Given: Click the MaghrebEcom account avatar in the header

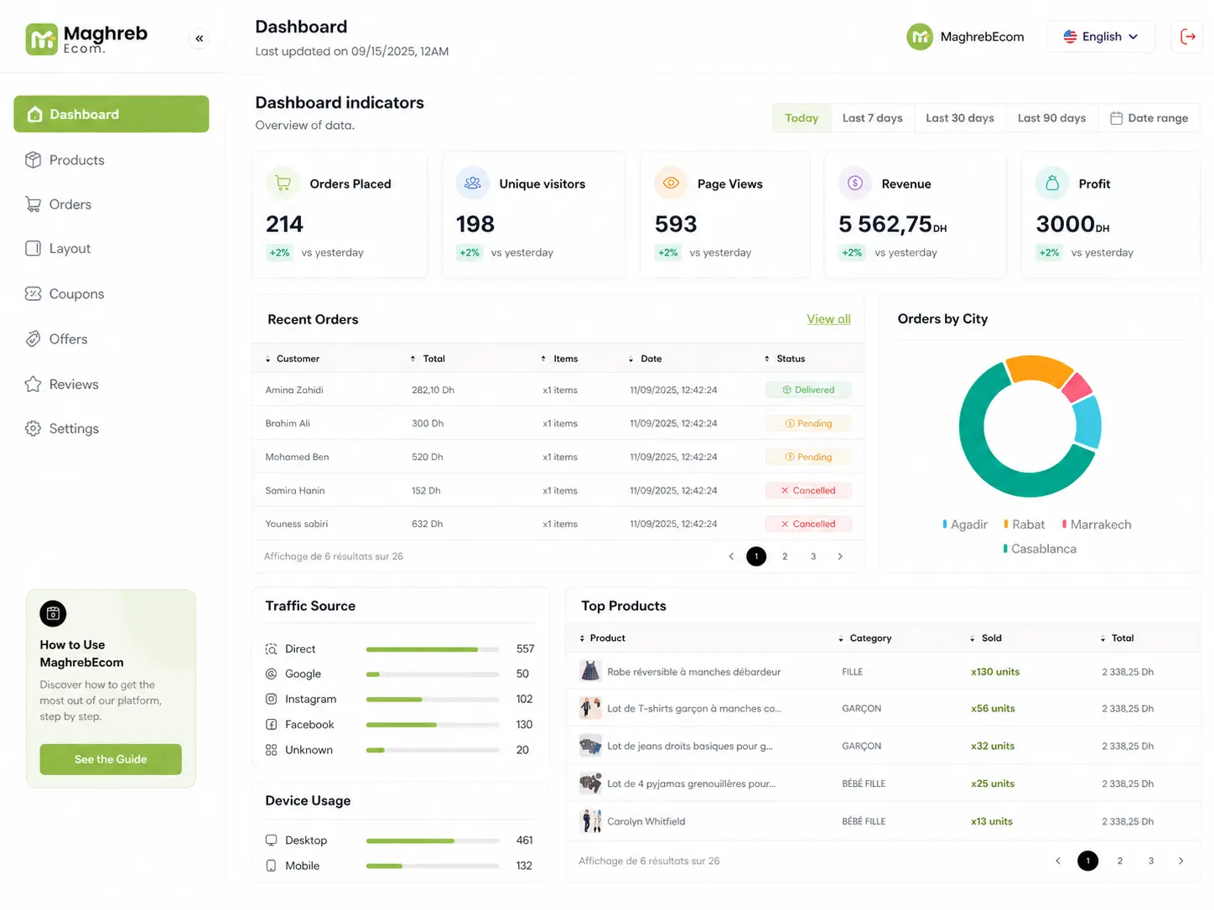Looking at the screenshot, I should [920, 37].
